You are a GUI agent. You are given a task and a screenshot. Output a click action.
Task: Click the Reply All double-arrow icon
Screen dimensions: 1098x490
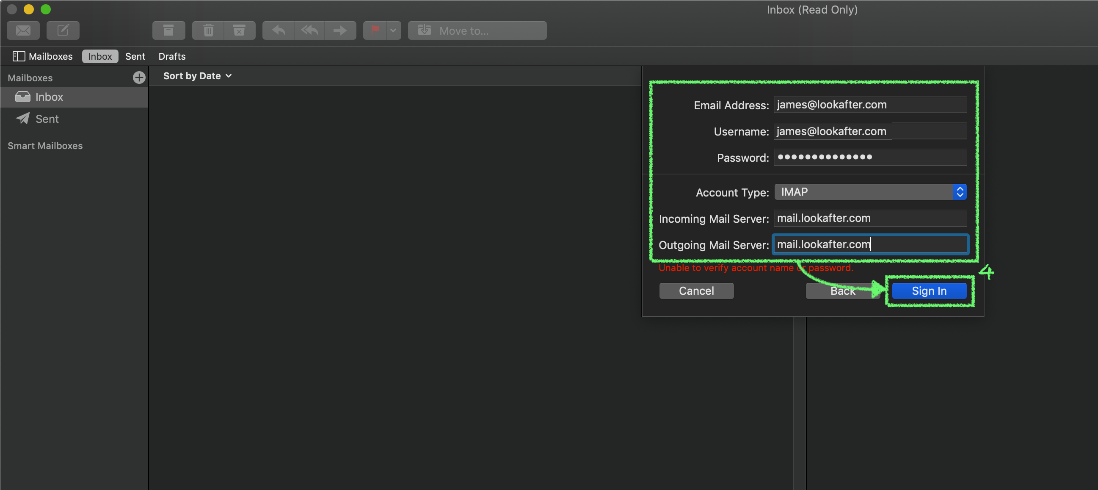[x=309, y=30]
